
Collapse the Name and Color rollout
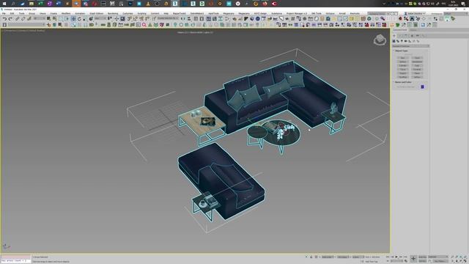[x=403, y=82]
